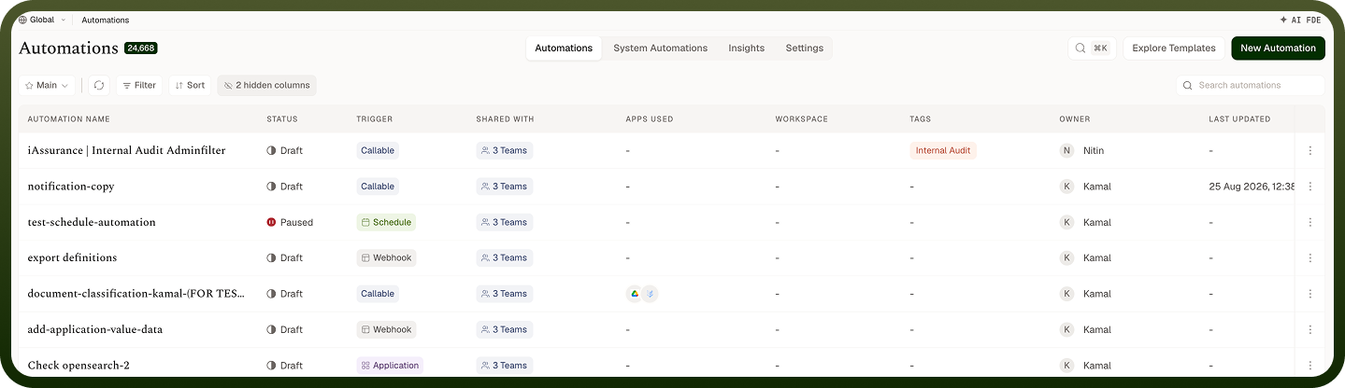Image resolution: width=1345 pixels, height=388 pixels.
Task: Open the more options menu for export definitions
Action: click(1309, 257)
